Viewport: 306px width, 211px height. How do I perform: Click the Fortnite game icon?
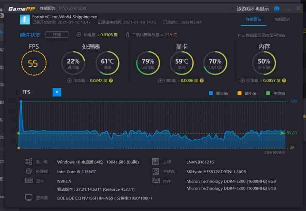click(x=25, y=19)
